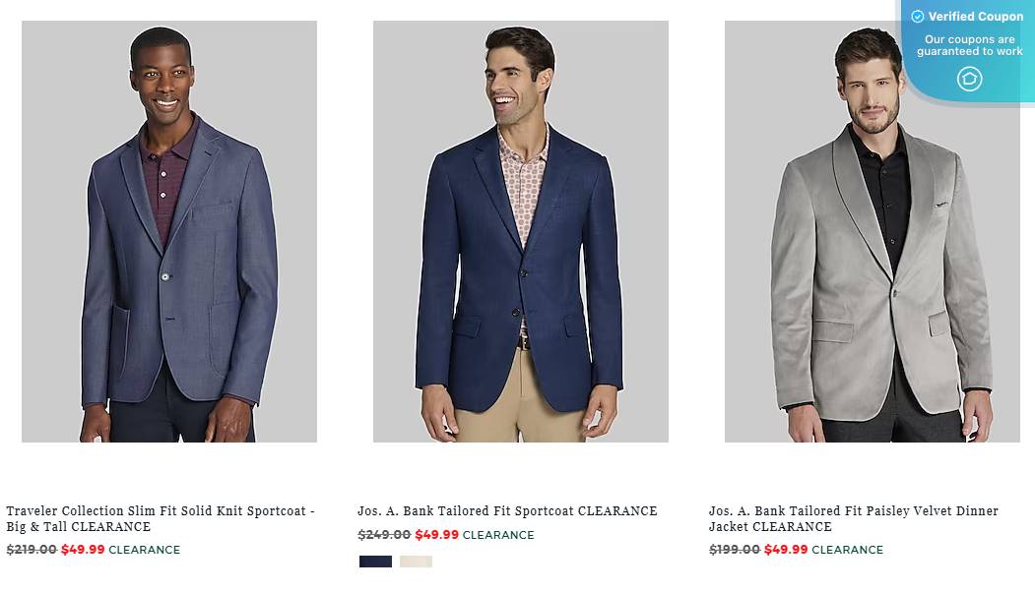The image size is (1035, 592).
Task: Click the crossed-out $249.00 original price
Action: [384, 535]
